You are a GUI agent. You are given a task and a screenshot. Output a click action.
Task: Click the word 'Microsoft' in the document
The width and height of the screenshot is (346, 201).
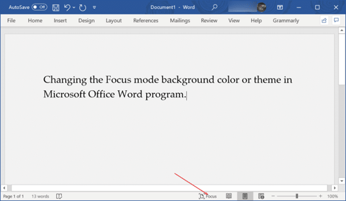[x=64, y=94]
